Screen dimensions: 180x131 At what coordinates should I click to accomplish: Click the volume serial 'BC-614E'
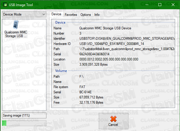(86, 92)
